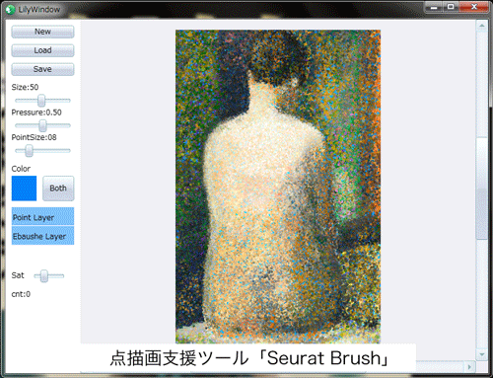
Task: Click the horizontal scrollbar right arrow
Action: [469, 366]
